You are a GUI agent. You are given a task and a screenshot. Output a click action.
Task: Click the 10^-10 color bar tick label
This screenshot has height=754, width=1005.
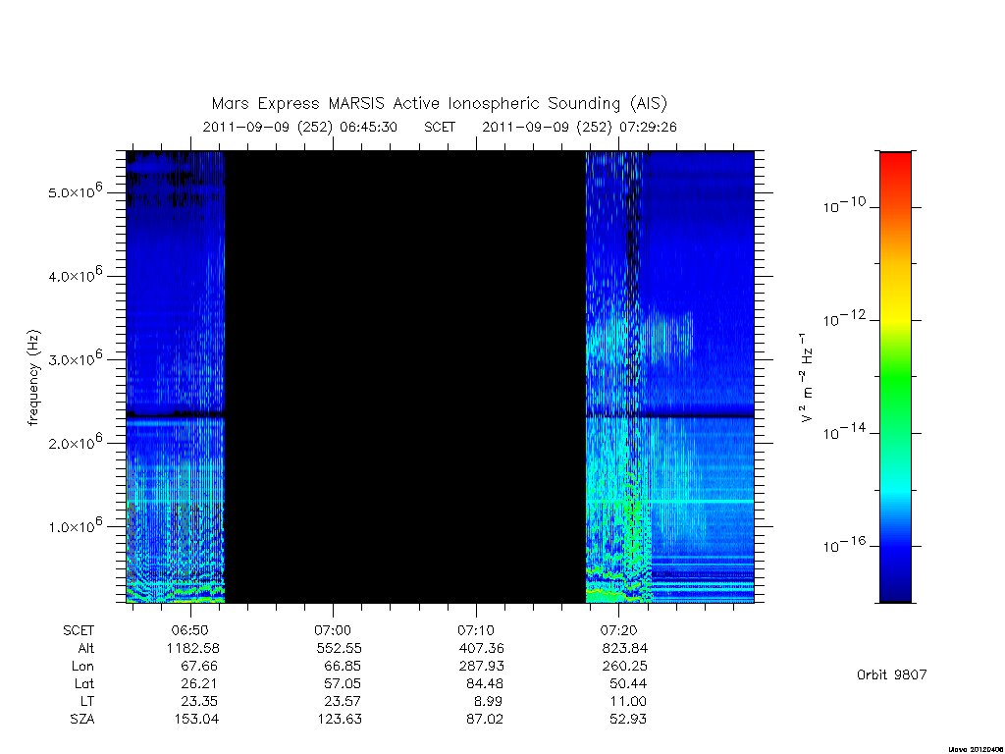pyautogui.click(x=844, y=205)
